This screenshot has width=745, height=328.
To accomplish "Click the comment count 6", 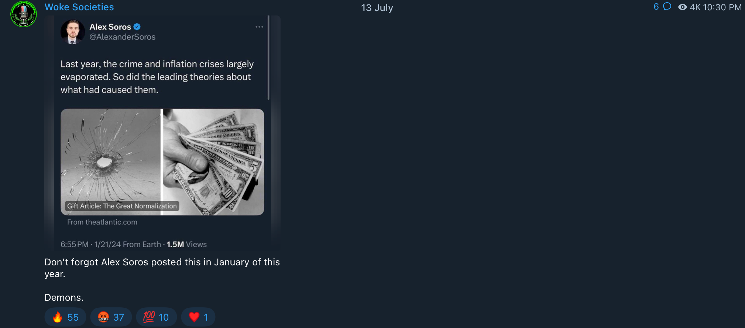I will click(x=656, y=7).
